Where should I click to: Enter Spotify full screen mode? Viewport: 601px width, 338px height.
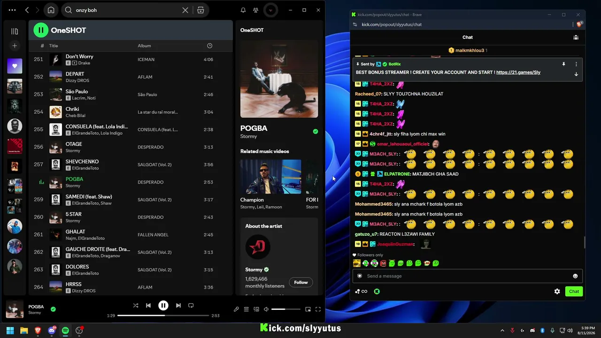click(318, 309)
